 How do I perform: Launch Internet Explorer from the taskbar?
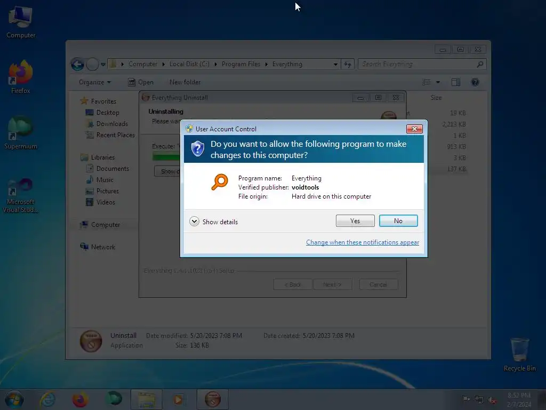(47, 399)
